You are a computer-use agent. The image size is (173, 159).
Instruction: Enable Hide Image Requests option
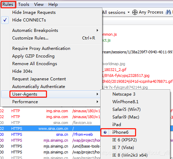pos(34,12)
